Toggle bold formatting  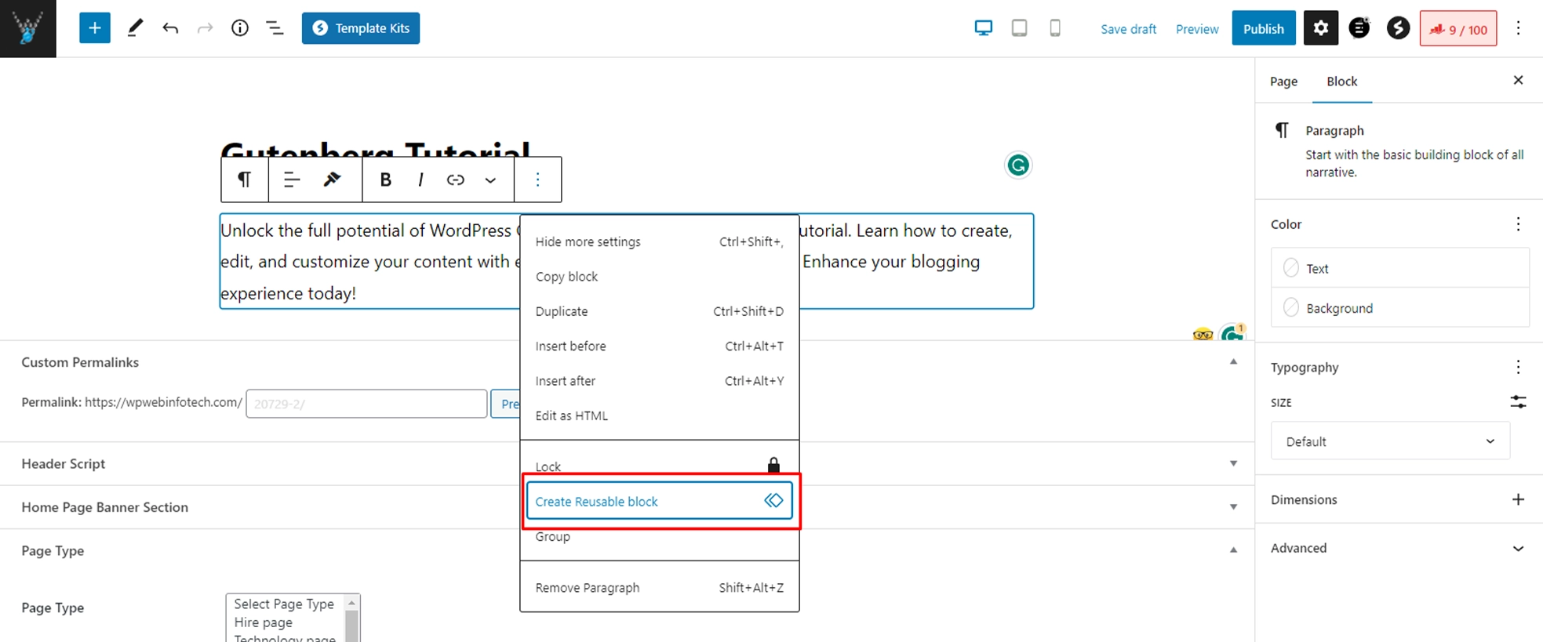tap(385, 180)
